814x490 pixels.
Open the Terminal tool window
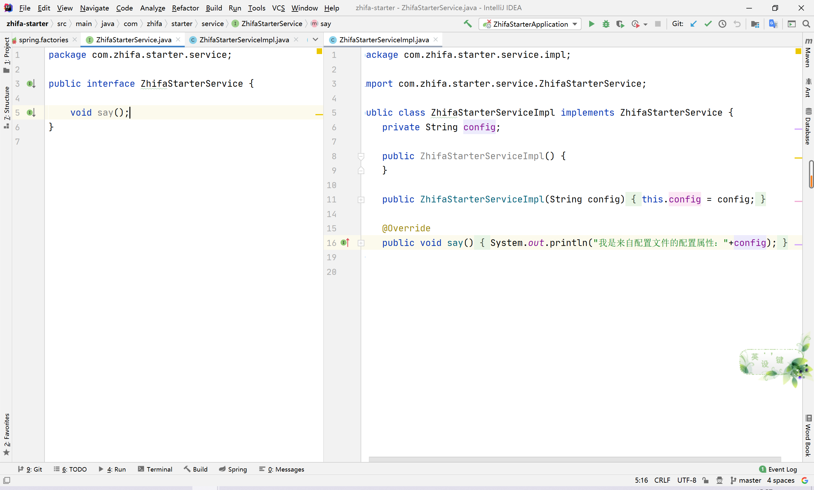point(155,469)
